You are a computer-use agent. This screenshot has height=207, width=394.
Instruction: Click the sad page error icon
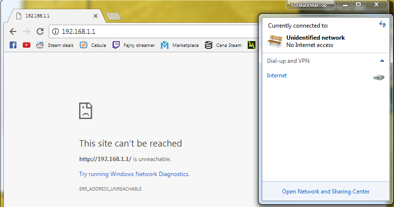85,111
